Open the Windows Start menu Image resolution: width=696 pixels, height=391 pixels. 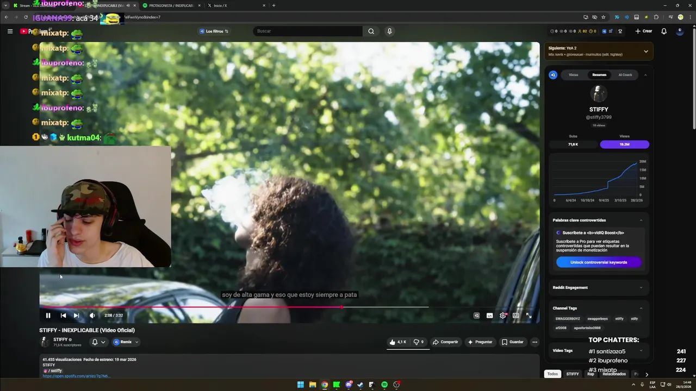(301, 384)
